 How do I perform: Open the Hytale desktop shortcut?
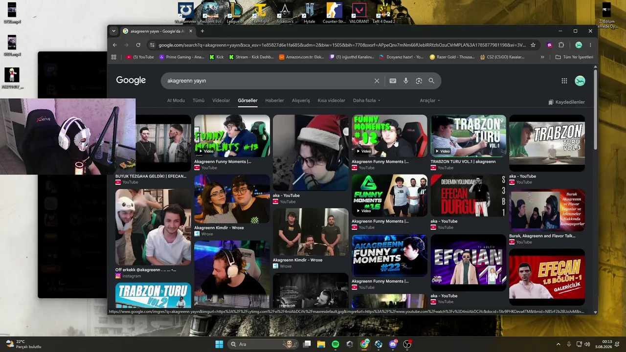310,13
